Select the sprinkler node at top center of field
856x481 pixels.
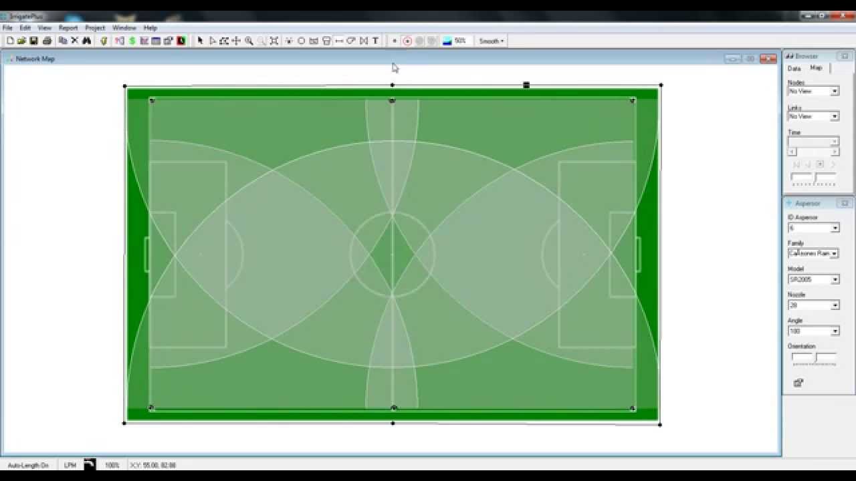click(393, 101)
